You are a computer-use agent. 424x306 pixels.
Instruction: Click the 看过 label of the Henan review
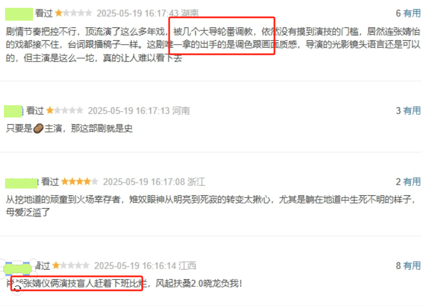35,110
